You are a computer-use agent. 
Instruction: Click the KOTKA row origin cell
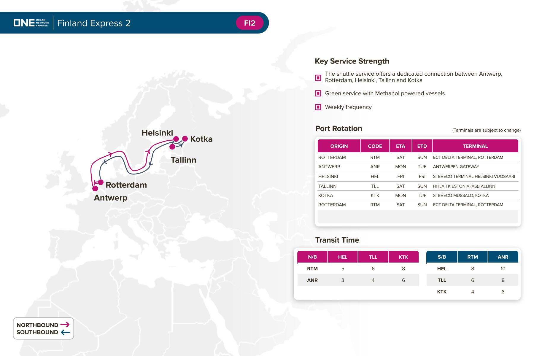pyautogui.click(x=325, y=196)
